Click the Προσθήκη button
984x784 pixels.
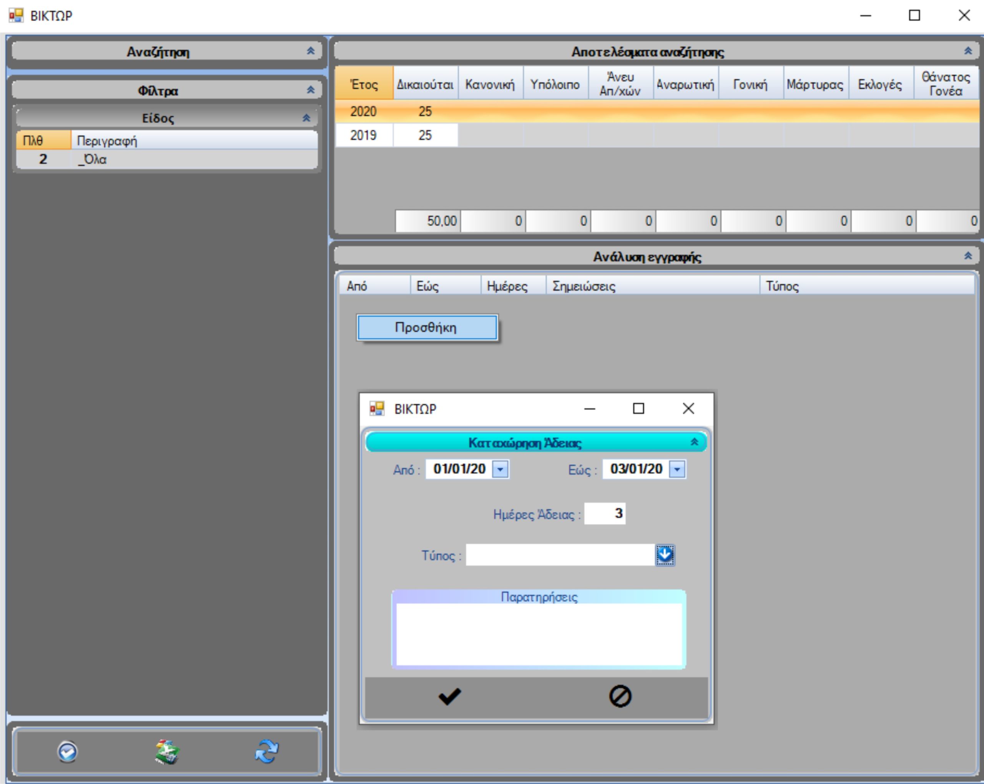pyautogui.click(x=427, y=327)
